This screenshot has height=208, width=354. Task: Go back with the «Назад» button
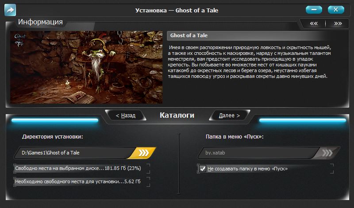click(x=126, y=116)
